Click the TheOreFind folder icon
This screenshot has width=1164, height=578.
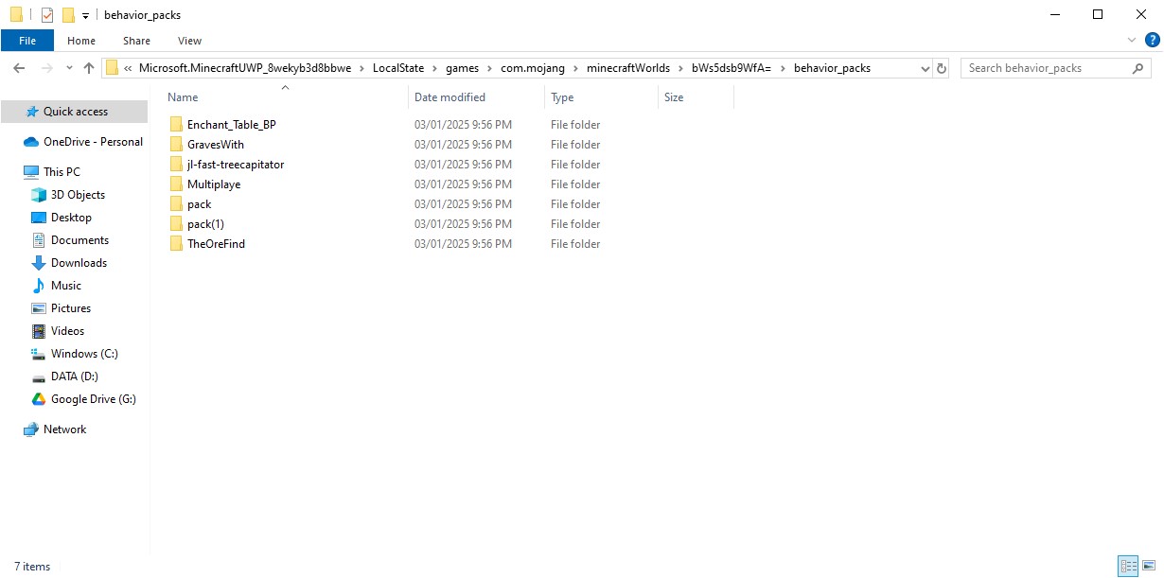(176, 244)
